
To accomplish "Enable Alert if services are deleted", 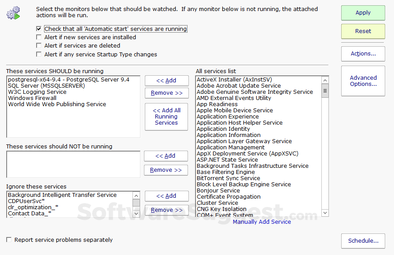I will (39, 45).
